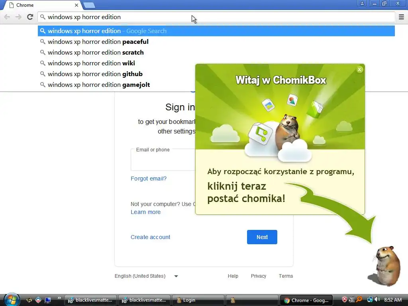Switch to first blacklivesmatte... taskbar window

pyautogui.click(x=90, y=300)
